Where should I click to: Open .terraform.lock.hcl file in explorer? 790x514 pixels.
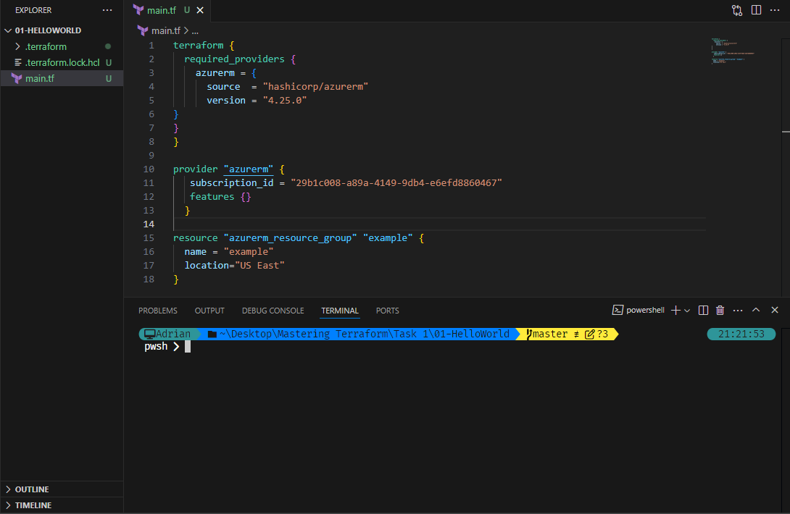click(62, 62)
